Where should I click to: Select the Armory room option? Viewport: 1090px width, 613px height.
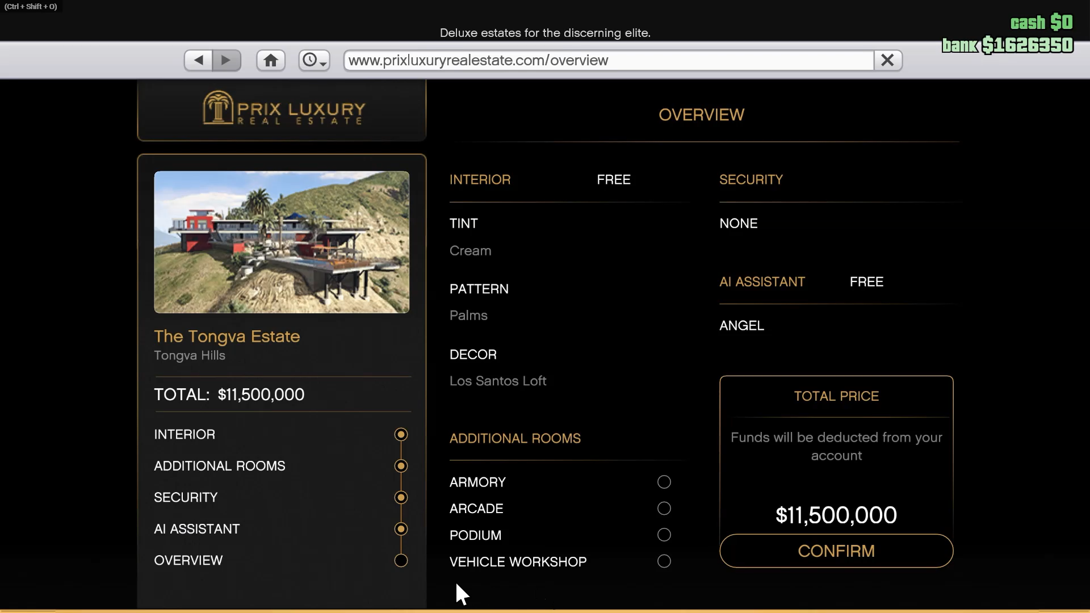coord(664,482)
